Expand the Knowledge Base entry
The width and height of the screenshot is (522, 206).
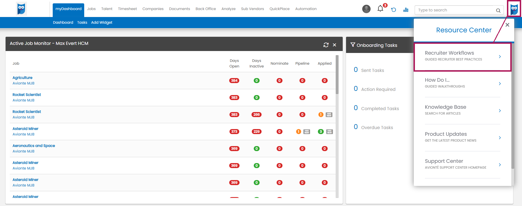[x=499, y=111]
